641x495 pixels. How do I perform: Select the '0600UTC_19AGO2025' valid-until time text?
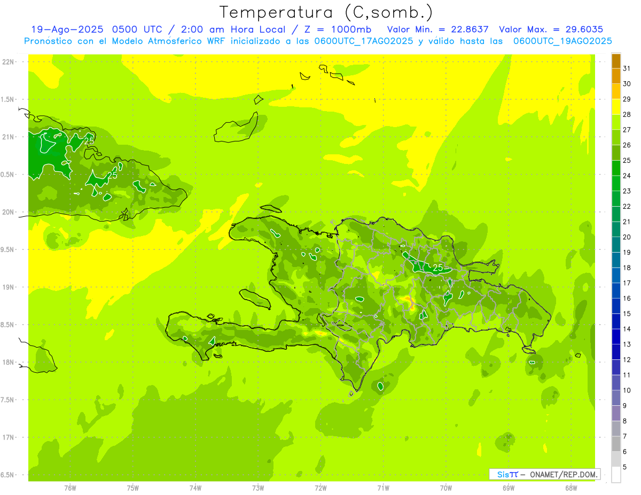[x=562, y=41]
